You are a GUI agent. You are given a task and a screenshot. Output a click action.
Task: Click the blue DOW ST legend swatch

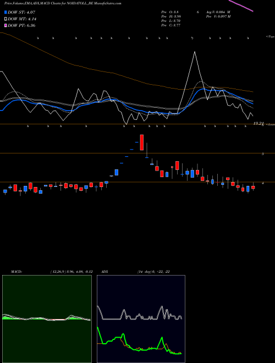5,12
